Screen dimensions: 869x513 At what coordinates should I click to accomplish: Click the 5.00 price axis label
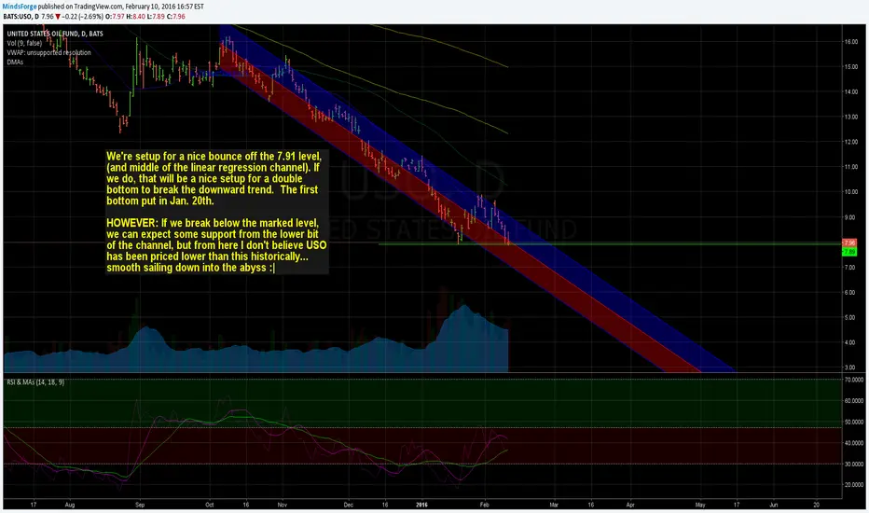(849, 318)
